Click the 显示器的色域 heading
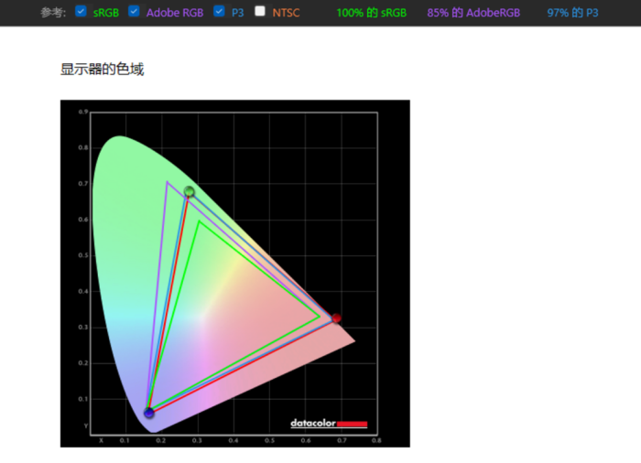 click(x=102, y=70)
